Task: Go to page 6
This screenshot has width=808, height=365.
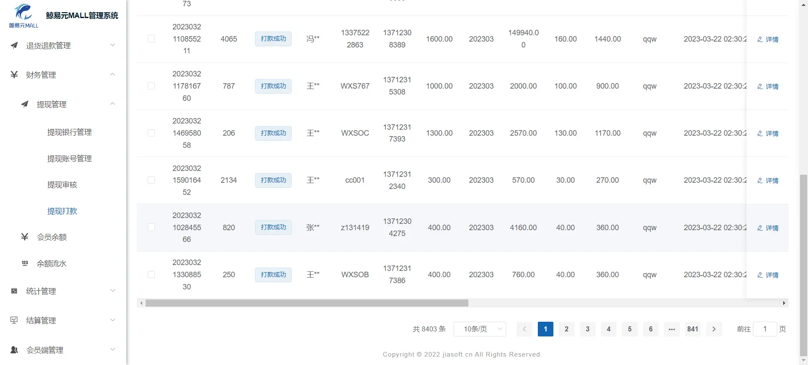Action: 651,329
